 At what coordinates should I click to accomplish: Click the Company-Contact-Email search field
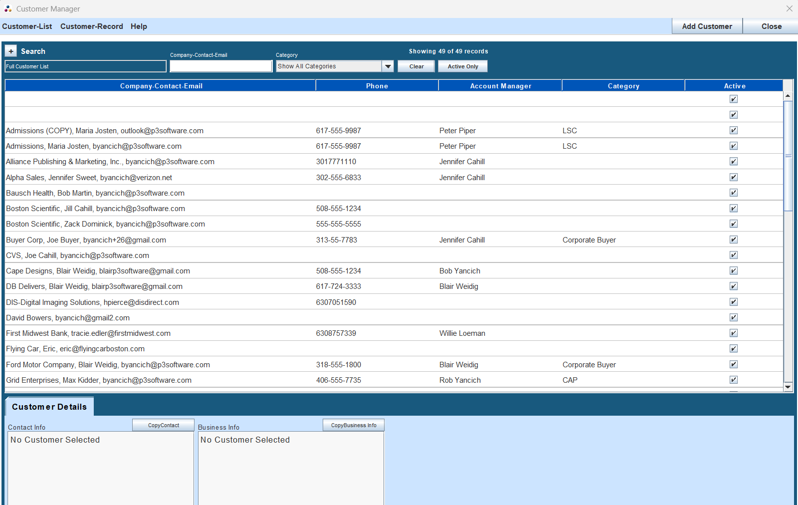[220, 65]
